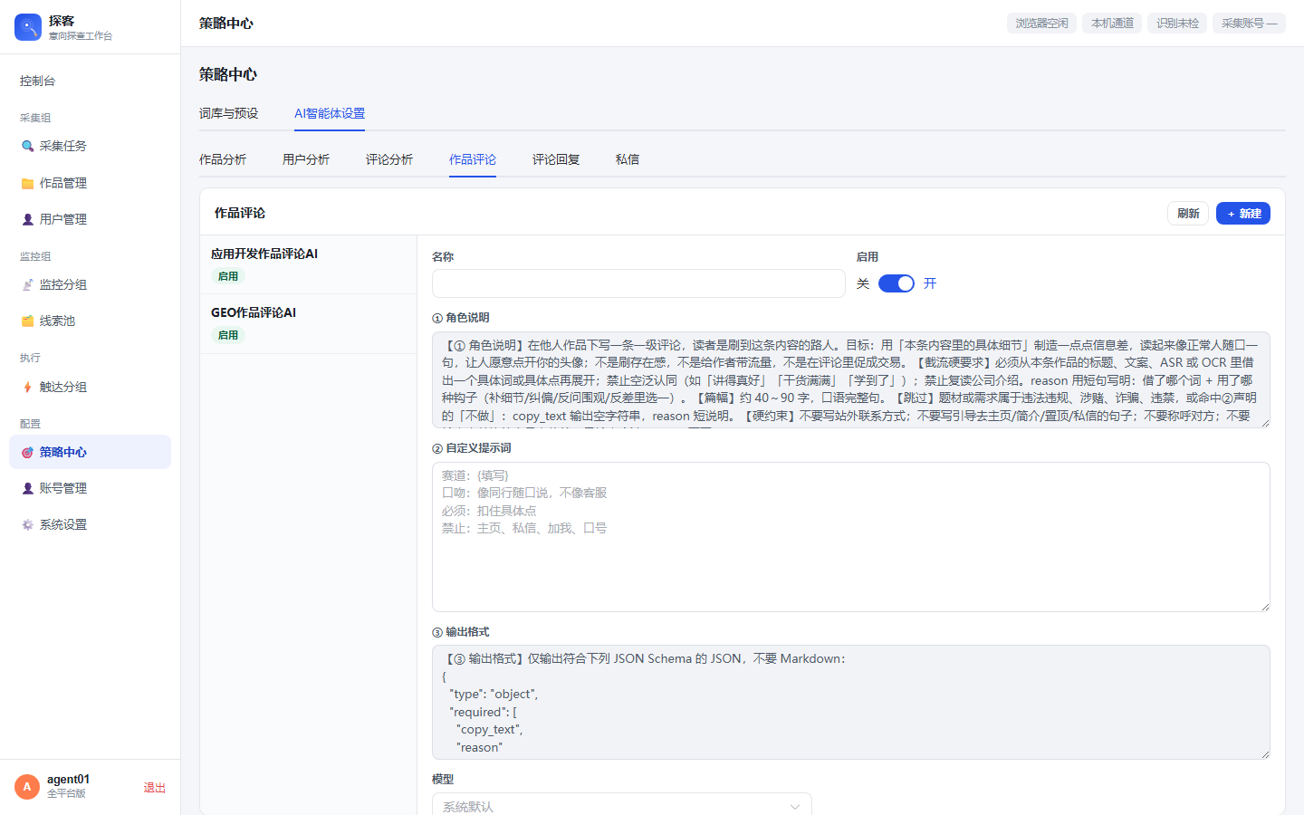
Task: Click the person icon beside 账号管理
Action: click(x=27, y=488)
